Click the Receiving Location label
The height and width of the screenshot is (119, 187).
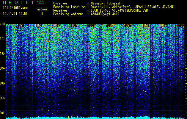tap(69, 7)
